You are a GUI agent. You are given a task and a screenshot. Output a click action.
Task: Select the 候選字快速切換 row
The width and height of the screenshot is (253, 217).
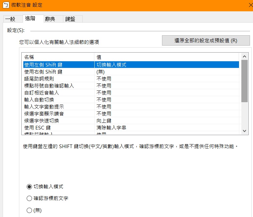tap(131, 120)
